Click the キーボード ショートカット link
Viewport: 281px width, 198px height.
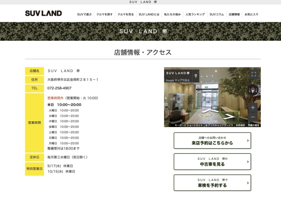coord(189,126)
